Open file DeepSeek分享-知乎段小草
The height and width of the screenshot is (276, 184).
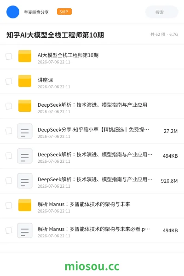[x=93, y=130]
